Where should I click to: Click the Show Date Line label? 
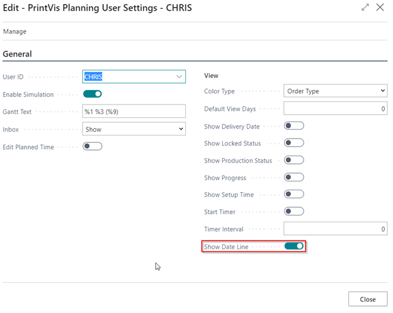pyautogui.click(x=226, y=247)
